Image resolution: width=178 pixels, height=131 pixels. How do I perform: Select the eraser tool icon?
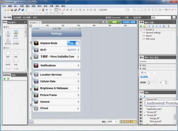(63, 10)
